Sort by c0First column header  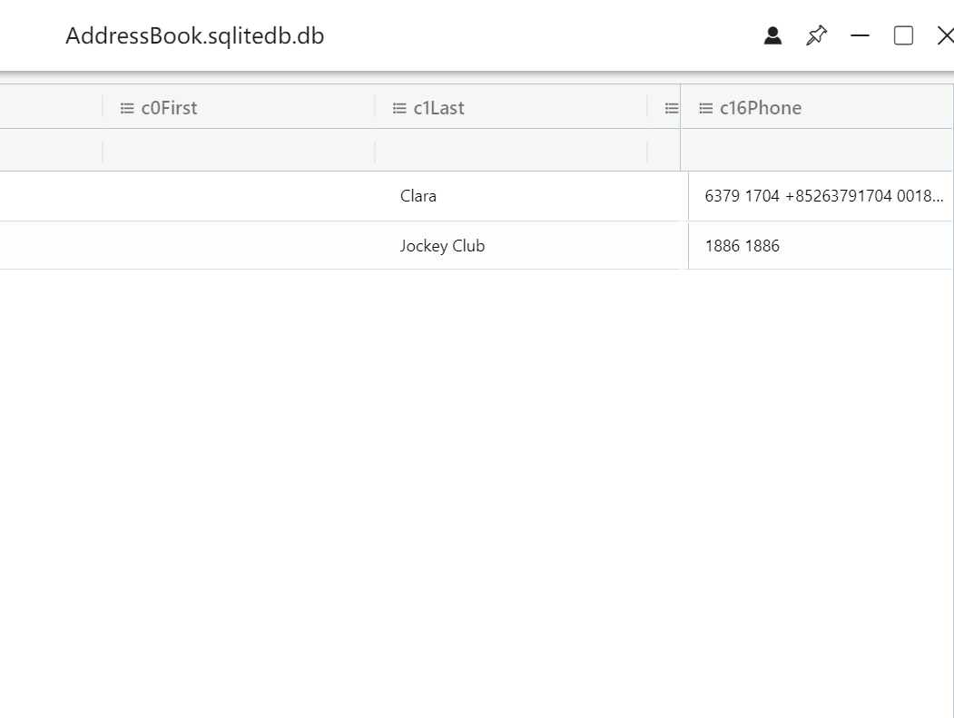(169, 108)
